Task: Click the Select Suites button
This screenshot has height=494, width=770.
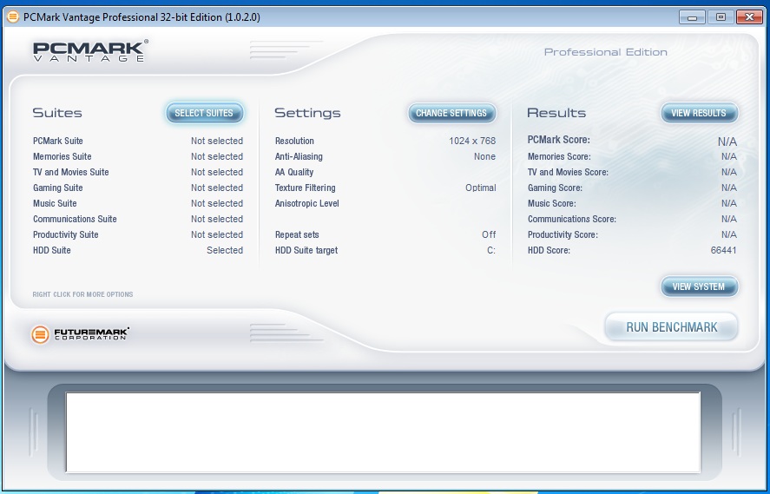Action: (204, 113)
